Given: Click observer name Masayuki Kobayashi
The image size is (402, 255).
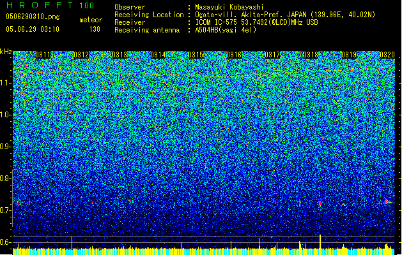Looking at the screenshot, I should [229, 7].
